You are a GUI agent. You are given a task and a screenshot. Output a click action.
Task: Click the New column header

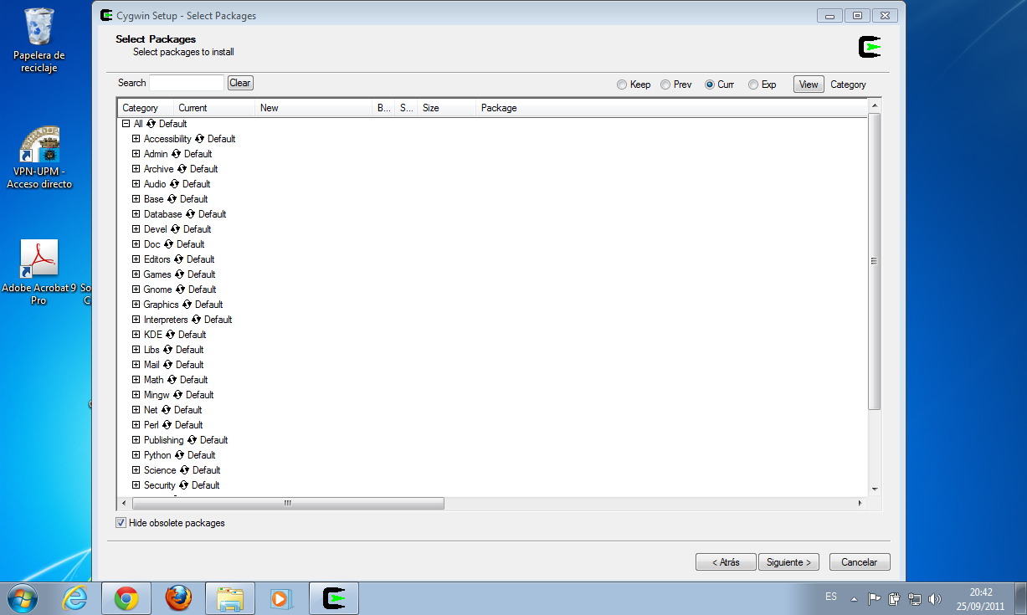313,108
